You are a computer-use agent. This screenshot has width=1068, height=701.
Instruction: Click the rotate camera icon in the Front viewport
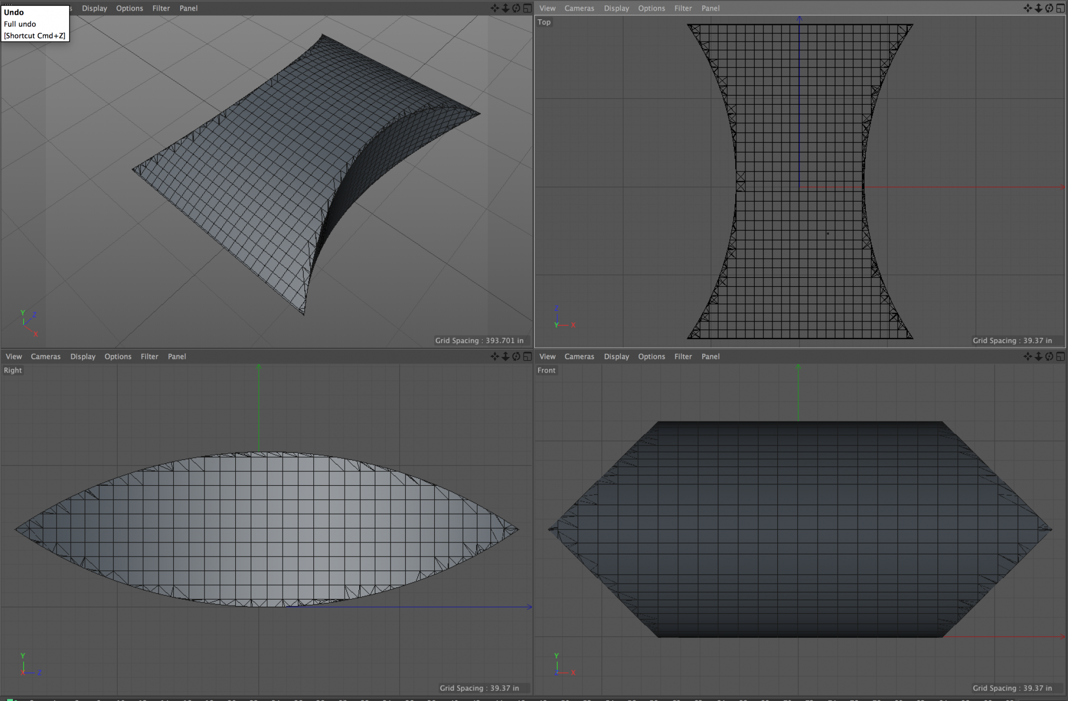(x=1048, y=356)
